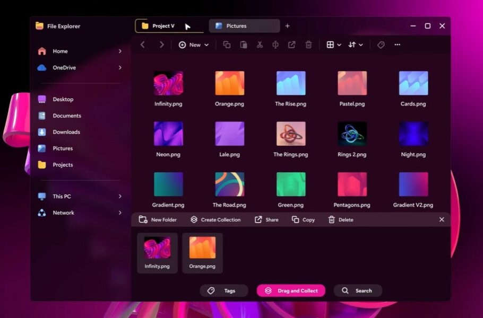Open the New item dropdown
483x318 pixels.
pos(194,45)
